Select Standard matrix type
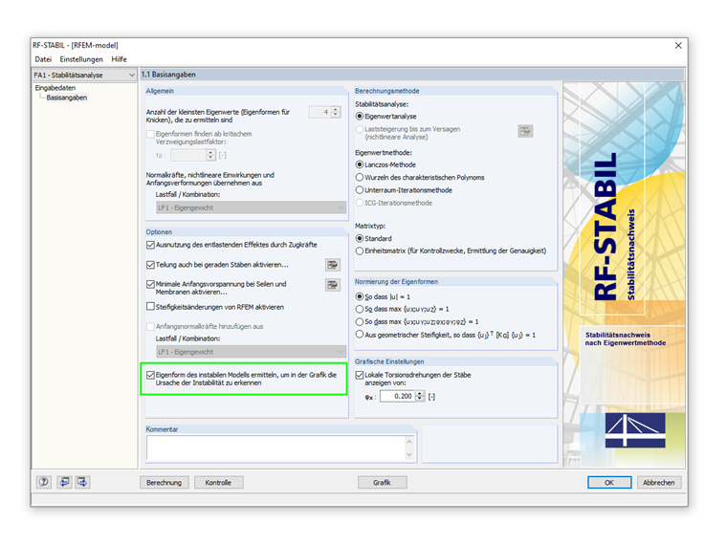This screenshot has width=727, height=545. pos(360,238)
